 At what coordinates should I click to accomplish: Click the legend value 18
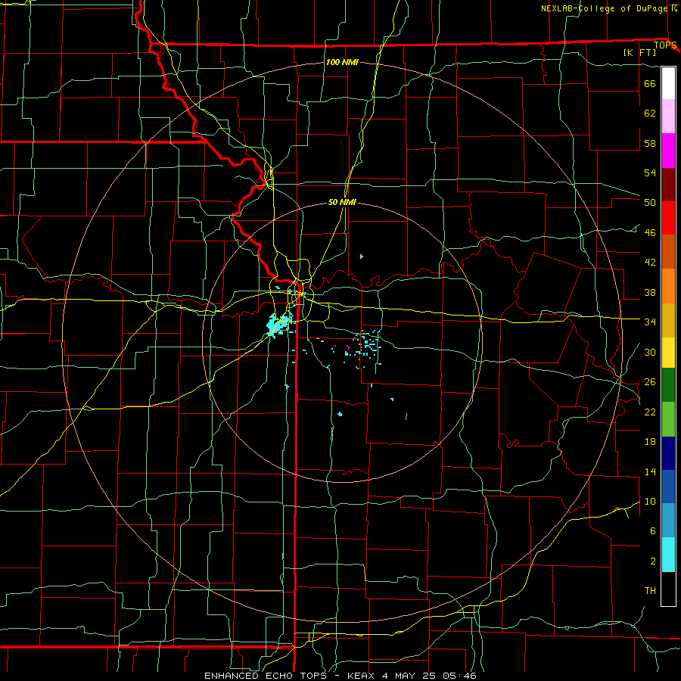tap(650, 442)
